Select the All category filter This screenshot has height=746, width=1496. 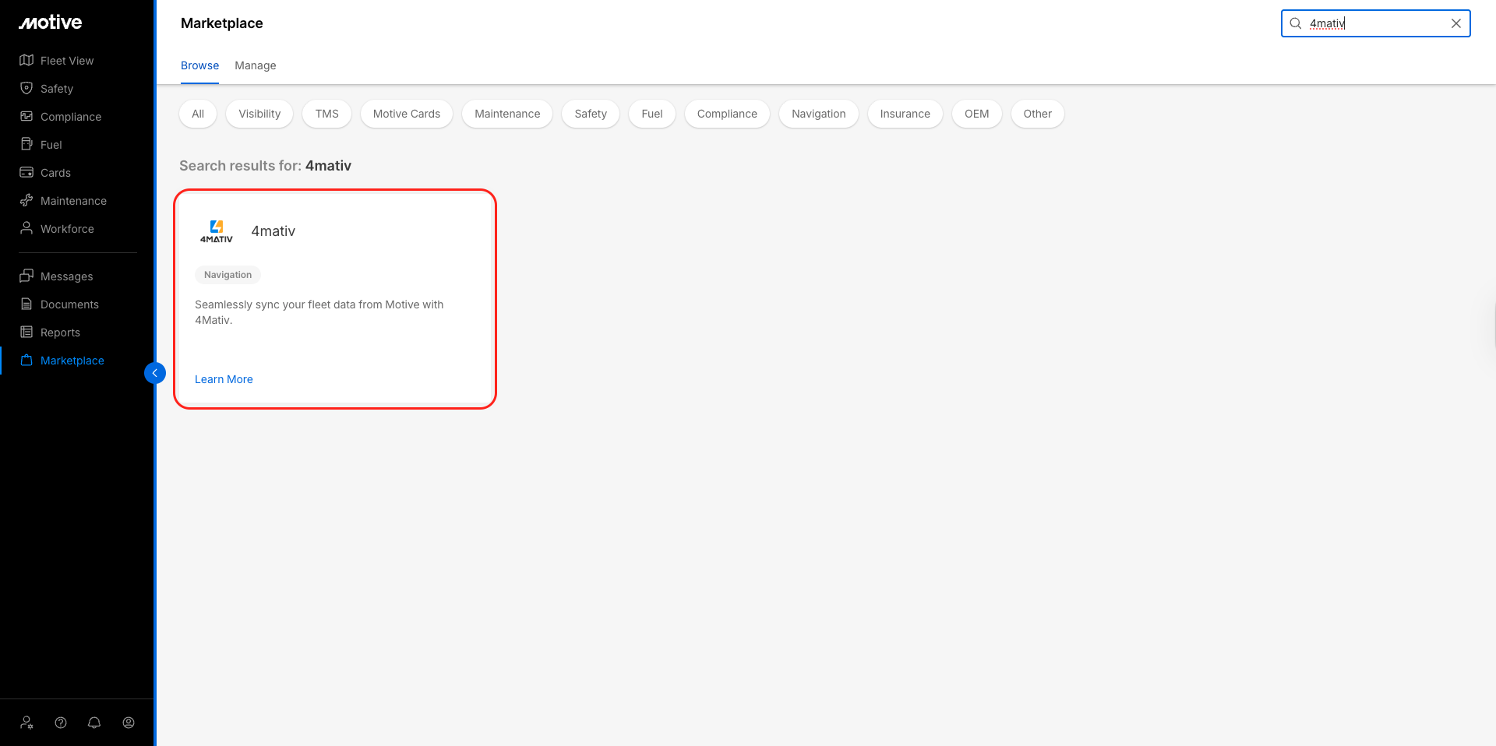tap(198, 114)
